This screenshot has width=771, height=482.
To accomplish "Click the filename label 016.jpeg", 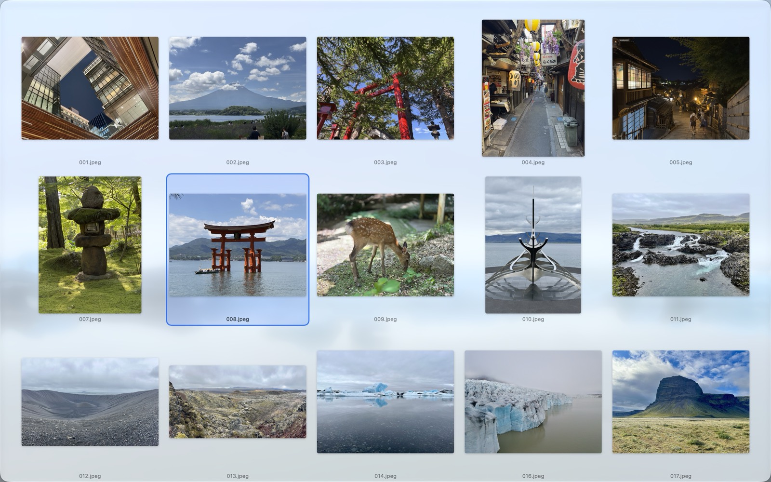I will pyautogui.click(x=533, y=476).
